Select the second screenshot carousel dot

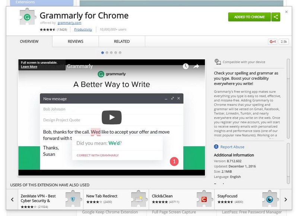(x=107, y=53)
